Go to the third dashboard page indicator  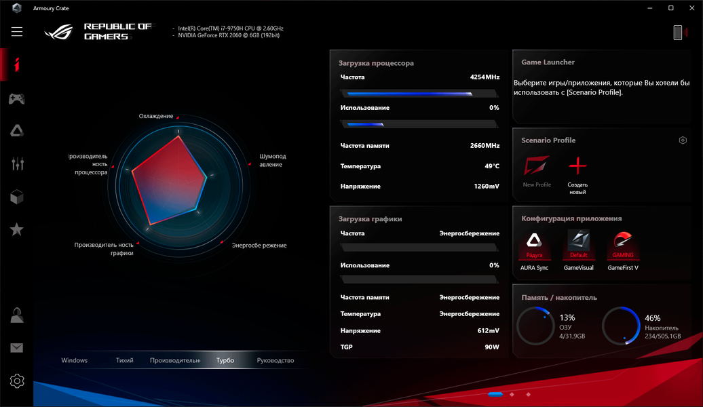click(x=528, y=394)
